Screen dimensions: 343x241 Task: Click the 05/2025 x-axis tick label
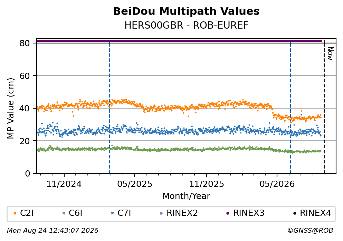(x=134, y=184)
